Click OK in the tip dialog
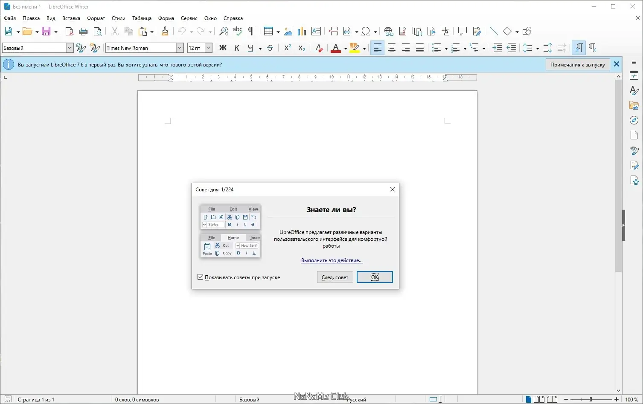 tap(375, 277)
